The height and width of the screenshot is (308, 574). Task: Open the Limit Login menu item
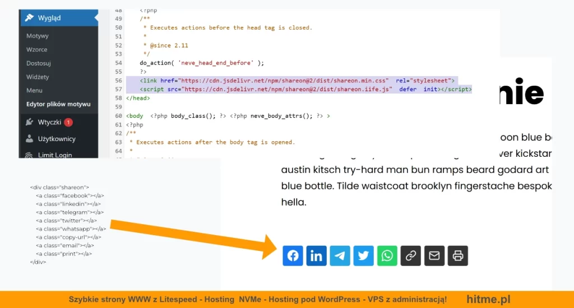(x=55, y=155)
